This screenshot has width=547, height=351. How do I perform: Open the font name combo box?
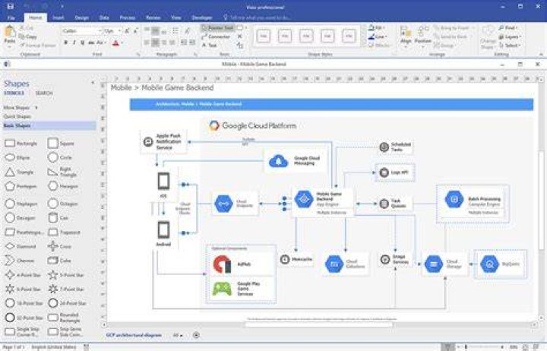point(82,31)
